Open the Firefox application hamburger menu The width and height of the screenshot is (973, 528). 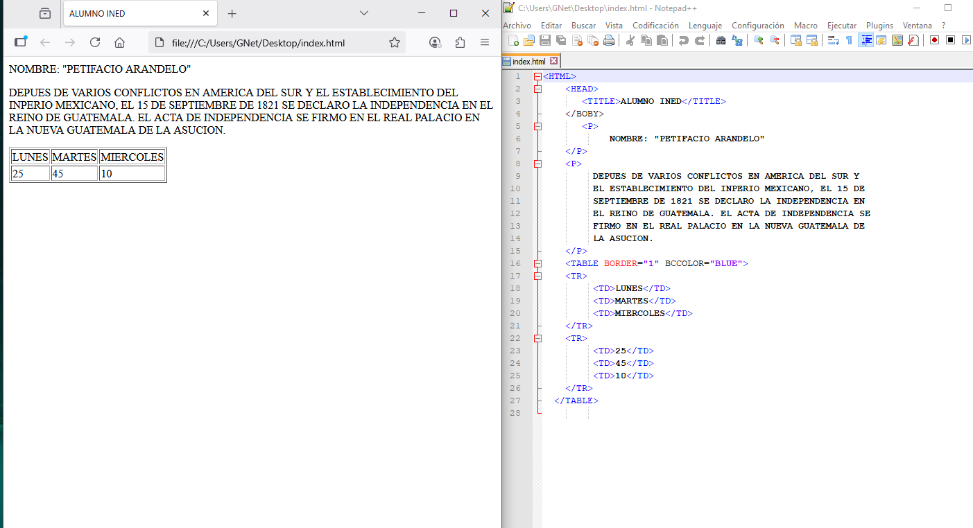pyautogui.click(x=485, y=42)
